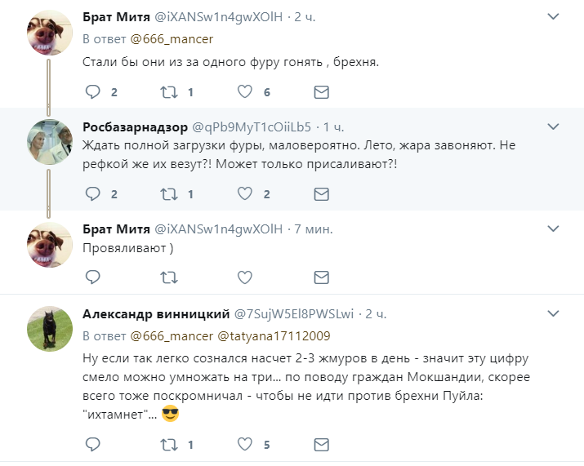
Task: Expand options chevron on Росбазарнадзор's tweet
Action: (x=553, y=127)
